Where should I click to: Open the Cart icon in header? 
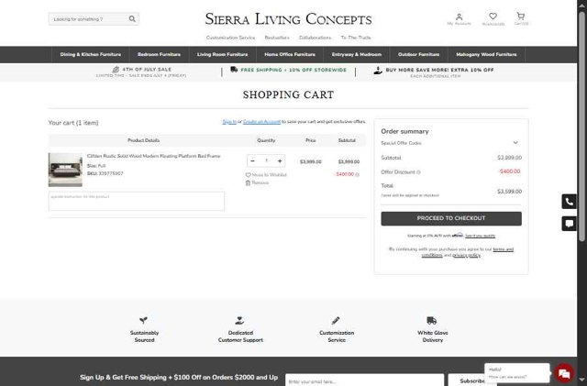tap(520, 16)
